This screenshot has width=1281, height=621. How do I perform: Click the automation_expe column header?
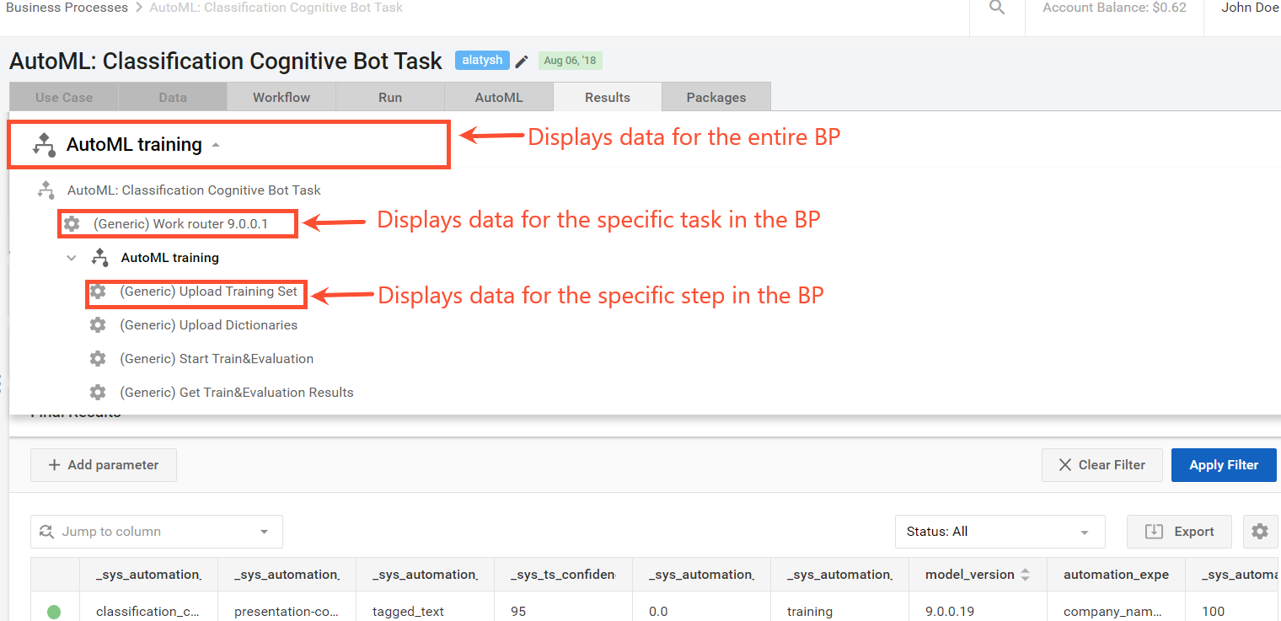coord(1116,575)
